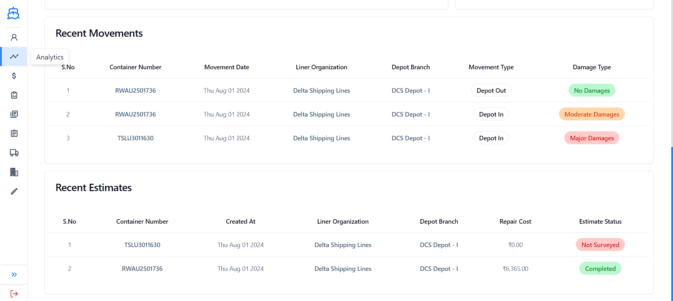The width and height of the screenshot is (673, 301).
Task: Open container TSLU3011630 in Recent Estimates
Action: pyautogui.click(x=142, y=245)
